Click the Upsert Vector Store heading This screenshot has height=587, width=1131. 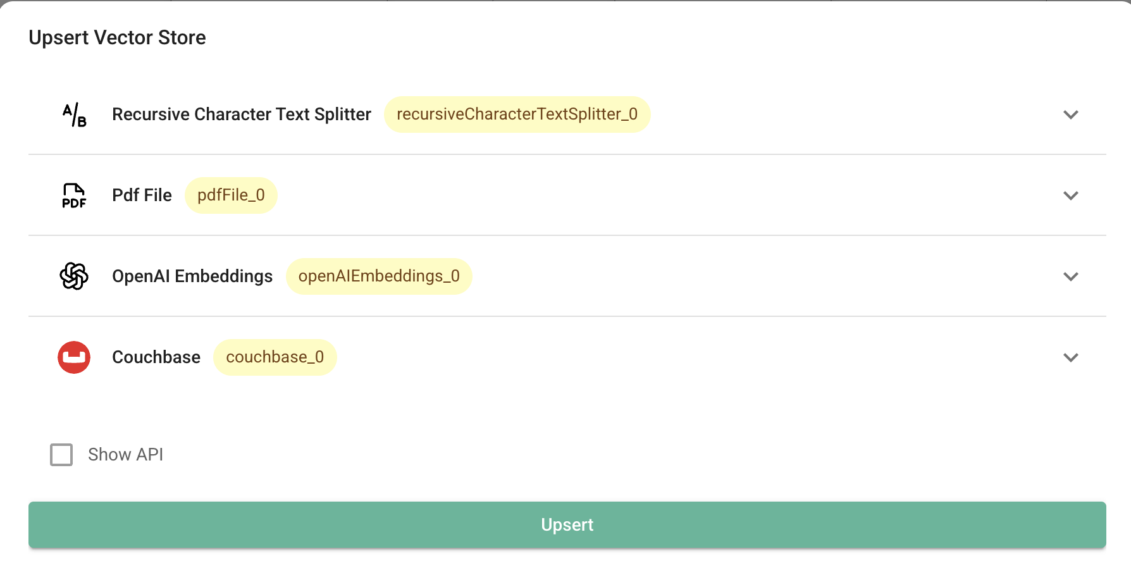(x=117, y=38)
